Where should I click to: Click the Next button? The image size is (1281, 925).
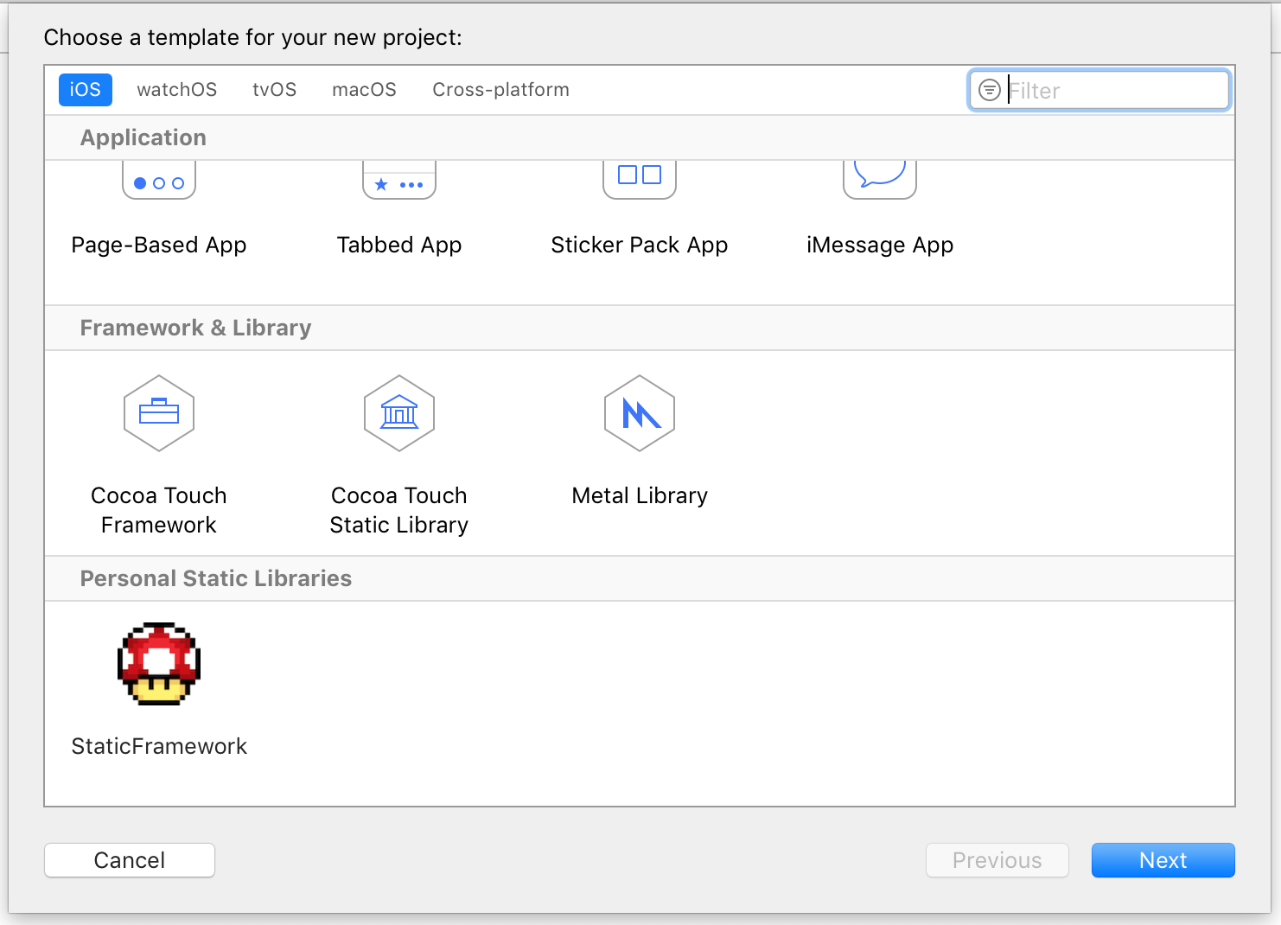tap(1163, 860)
